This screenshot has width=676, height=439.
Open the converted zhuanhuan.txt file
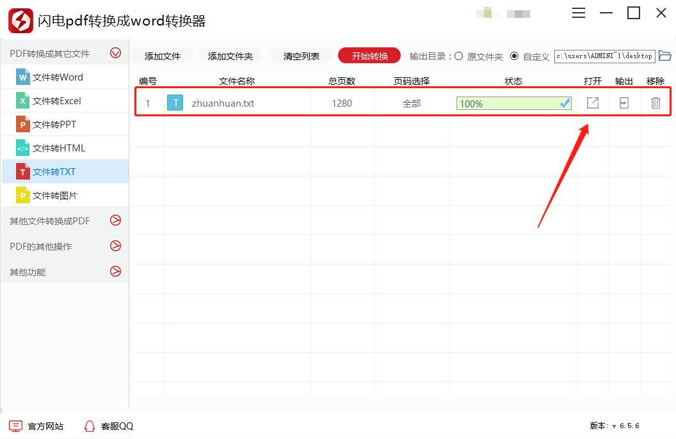592,103
